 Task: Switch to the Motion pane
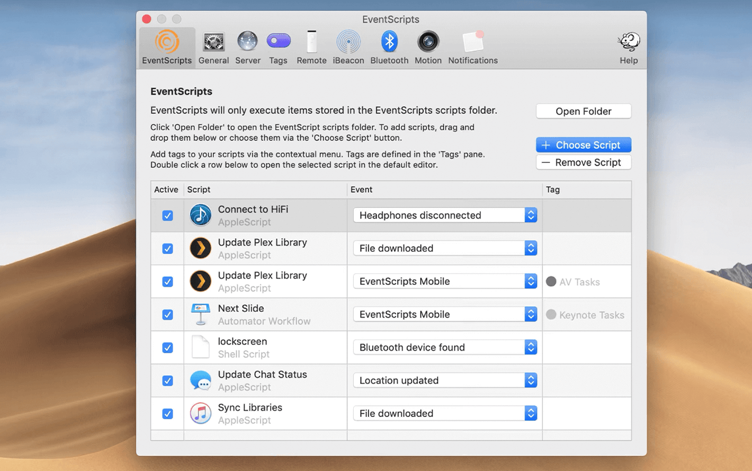[x=428, y=48]
